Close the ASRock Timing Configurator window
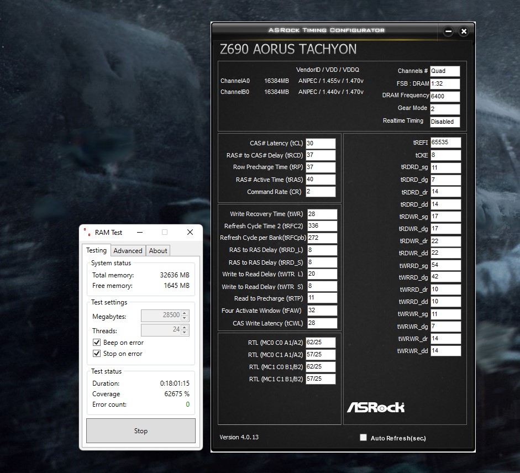Image resolution: width=520 pixels, height=473 pixels. pos(464,31)
